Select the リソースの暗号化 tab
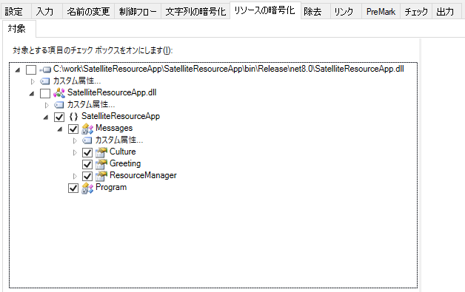 coord(265,10)
